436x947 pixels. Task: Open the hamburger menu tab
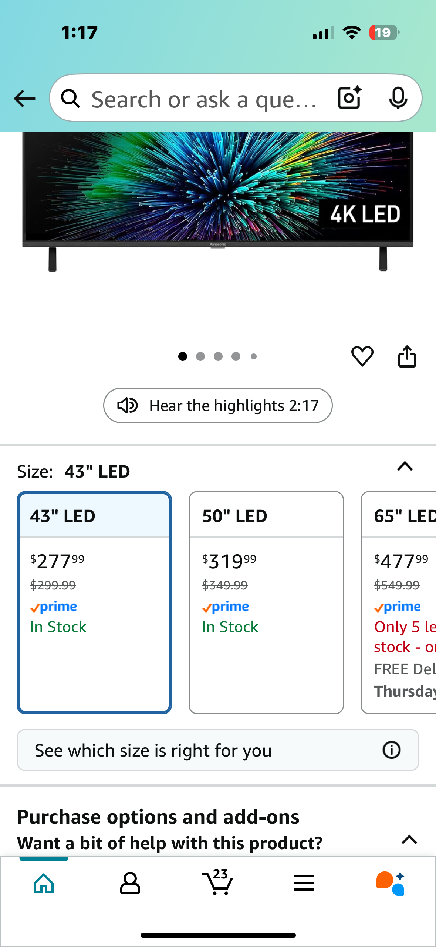pyautogui.click(x=304, y=883)
